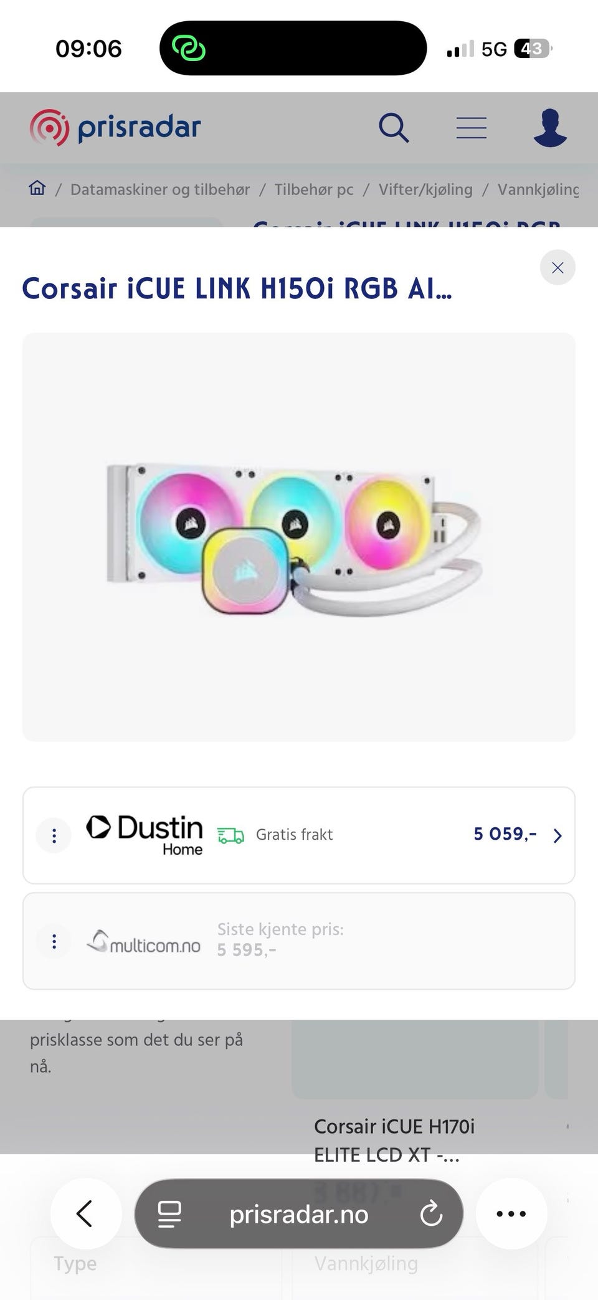Image resolution: width=598 pixels, height=1300 pixels.
Task: Open the prisradar search icon
Action: click(x=394, y=128)
